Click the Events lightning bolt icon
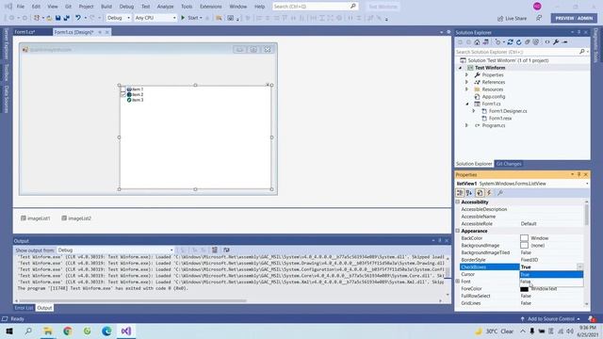 click(489, 193)
